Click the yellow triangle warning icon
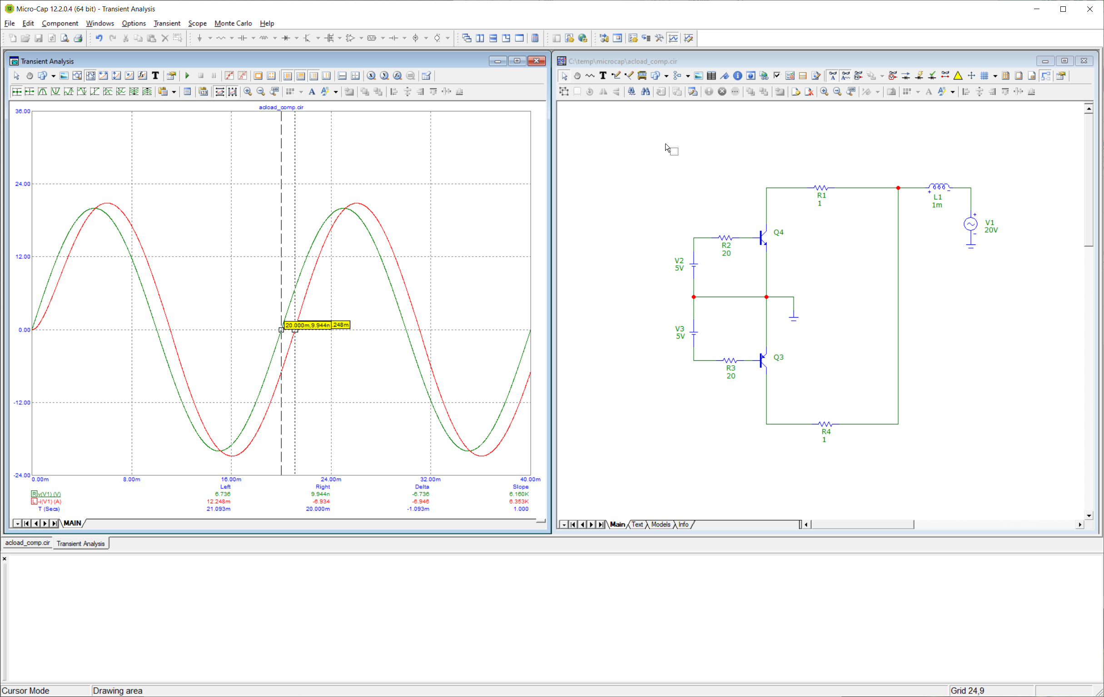The height and width of the screenshot is (697, 1104). (958, 76)
